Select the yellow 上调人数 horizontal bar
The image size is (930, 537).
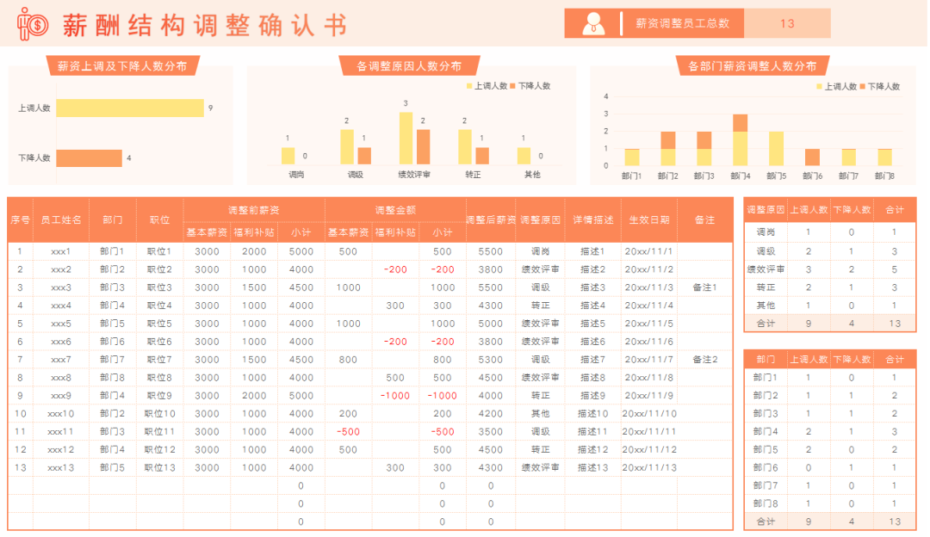click(x=130, y=108)
